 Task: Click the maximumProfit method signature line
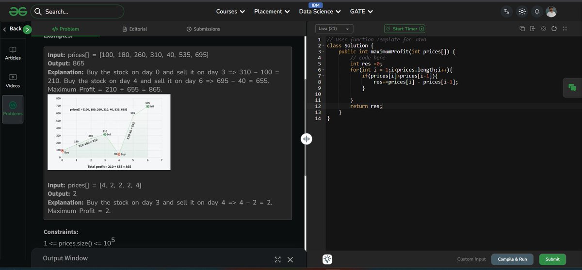click(x=397, y=51)
